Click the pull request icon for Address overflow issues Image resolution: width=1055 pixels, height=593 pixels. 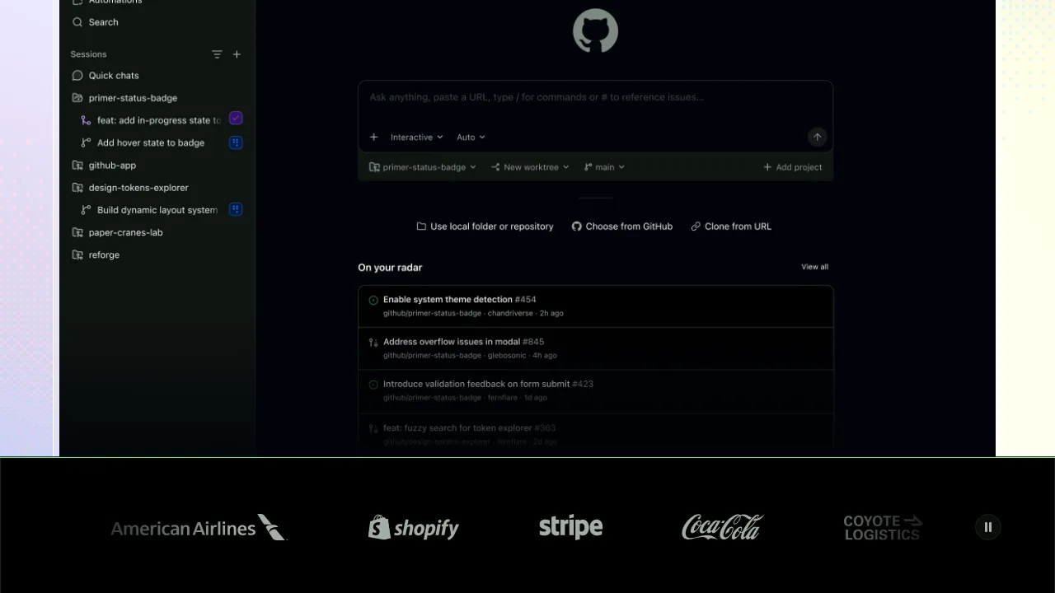pyautogui.click(x=373, y=343)
